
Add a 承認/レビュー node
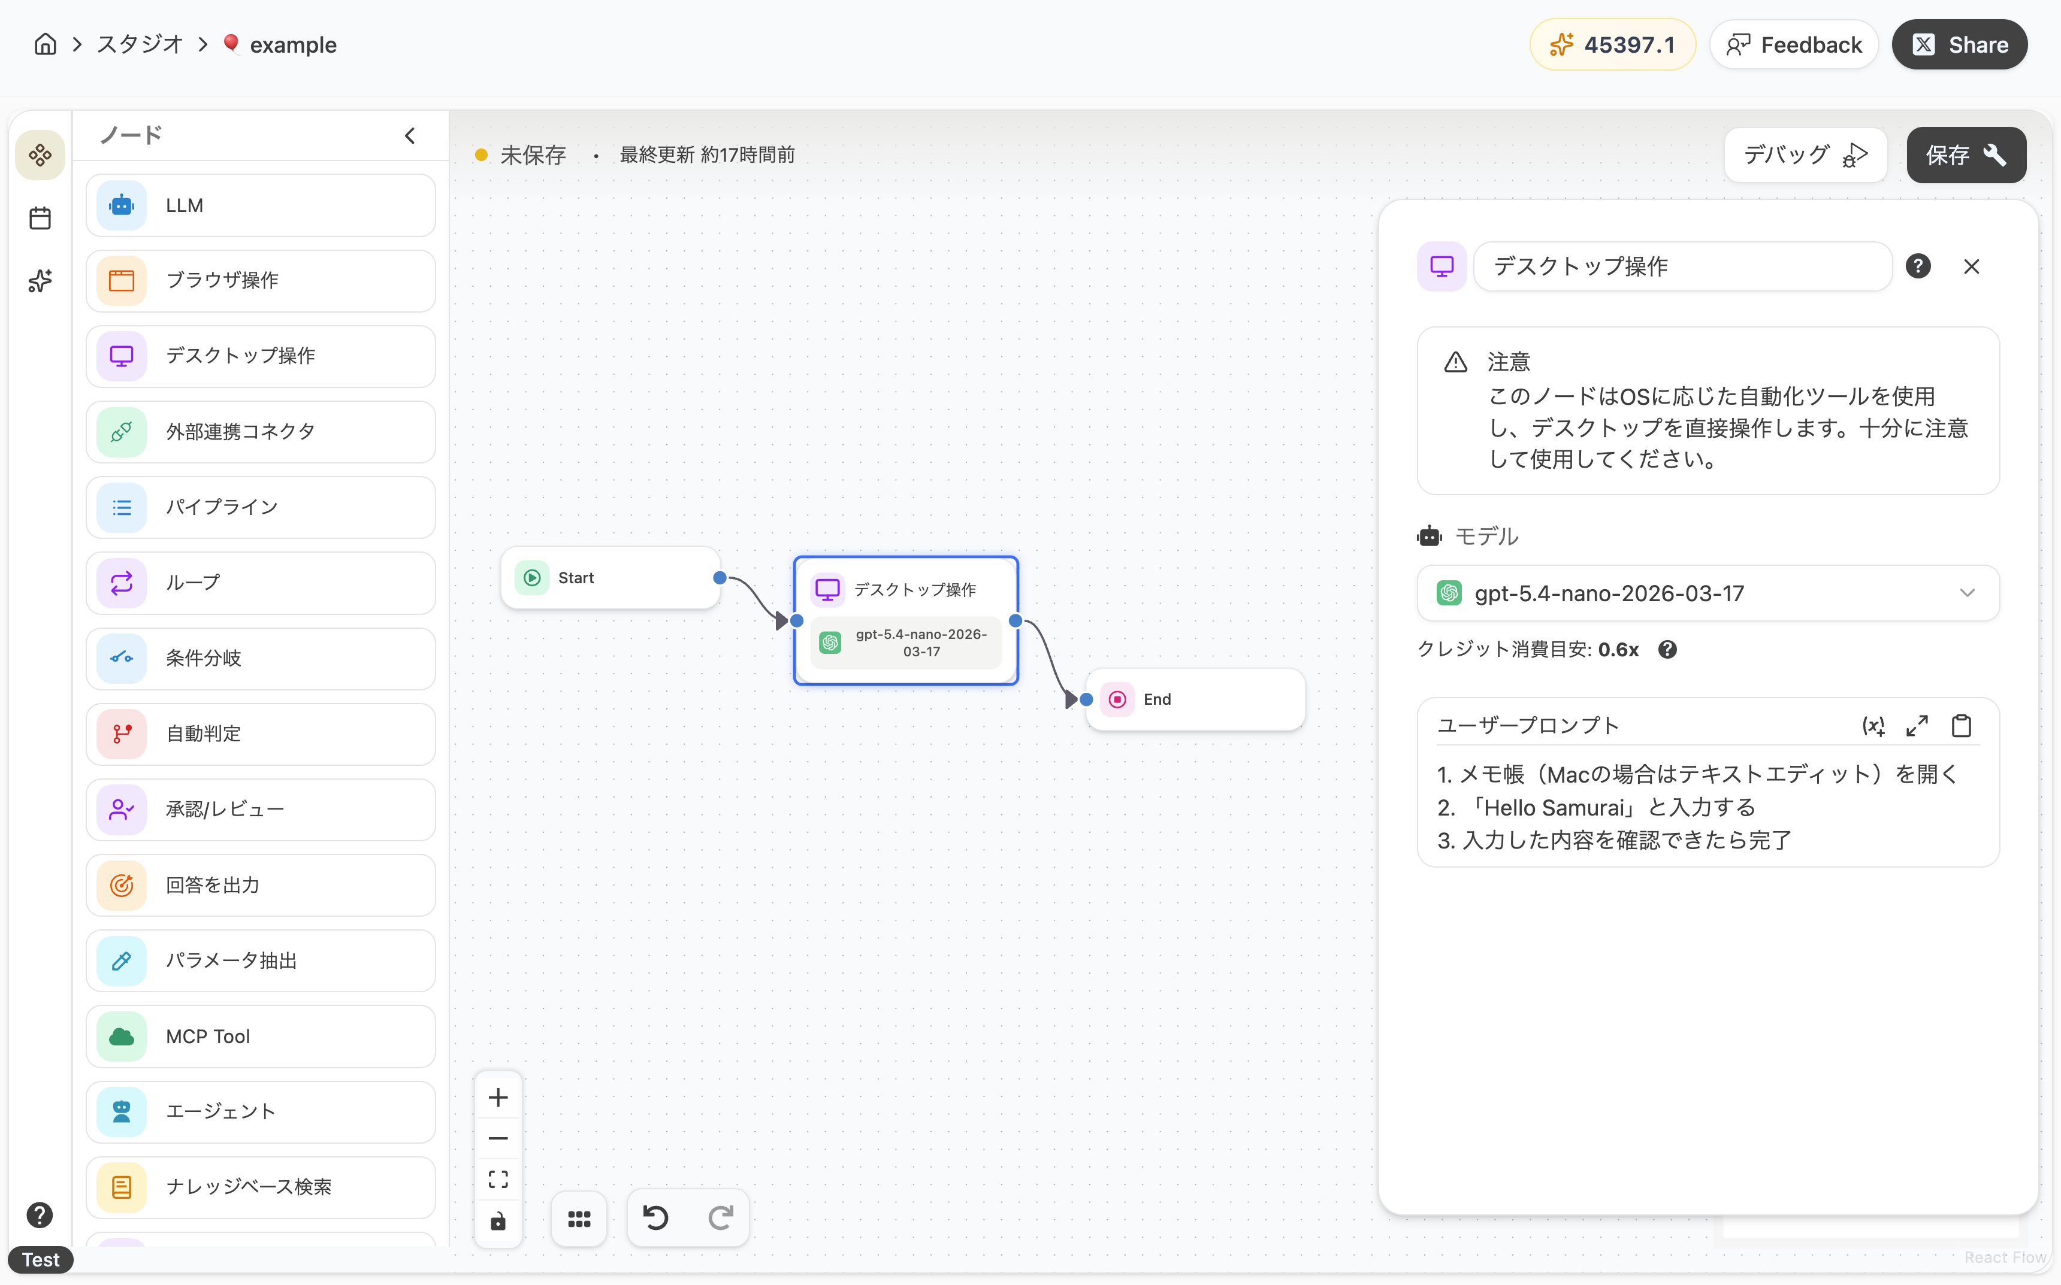[261, 810]
